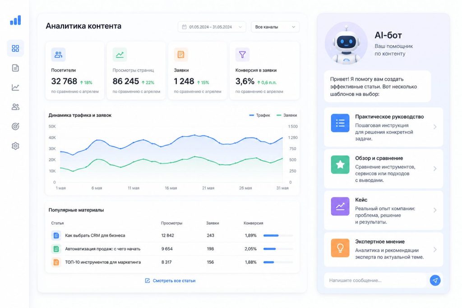Click the Аналитика контента page title

(x=83, y=26)
